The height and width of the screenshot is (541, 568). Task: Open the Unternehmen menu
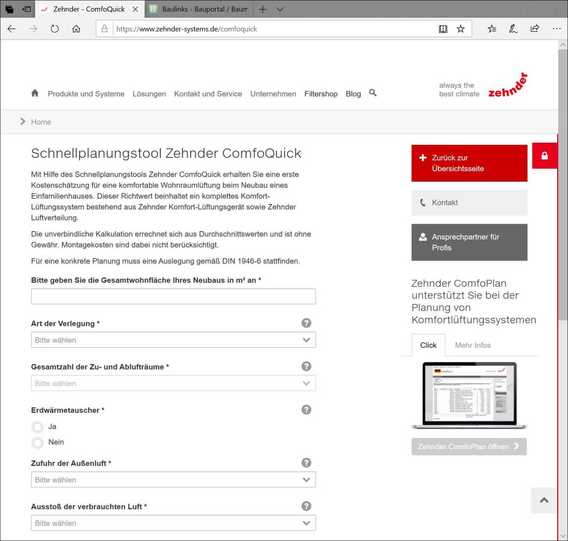coord(273,94)
